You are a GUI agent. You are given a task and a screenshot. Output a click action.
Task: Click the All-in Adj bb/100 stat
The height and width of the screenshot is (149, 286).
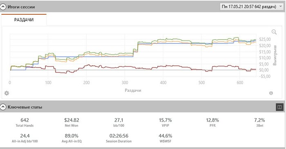[x=25, y=138]
